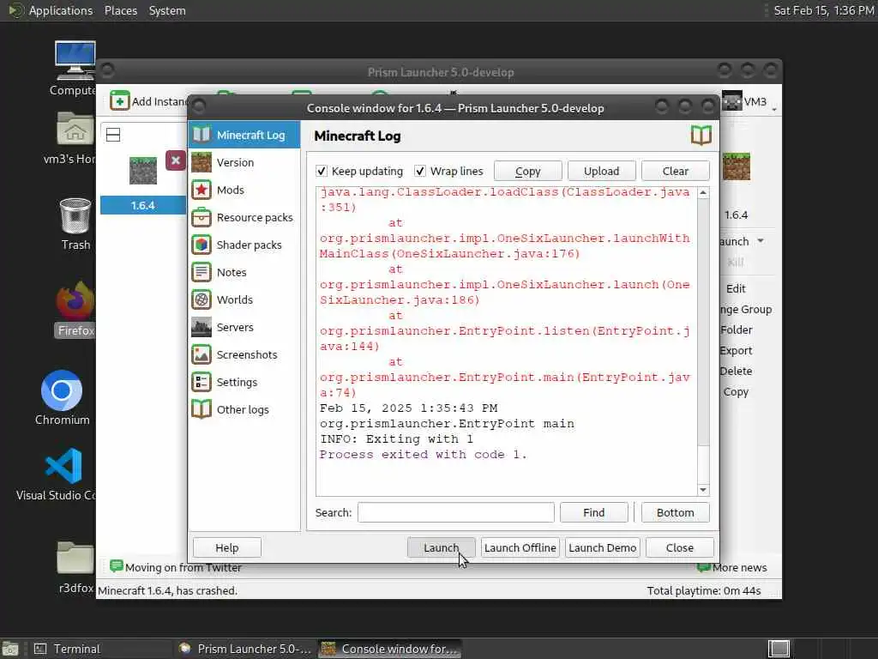Image resolution: width=878 pixels, height=659 pixels.
Task: Open the Mods page in sidebar
Action: pos(244,190)
